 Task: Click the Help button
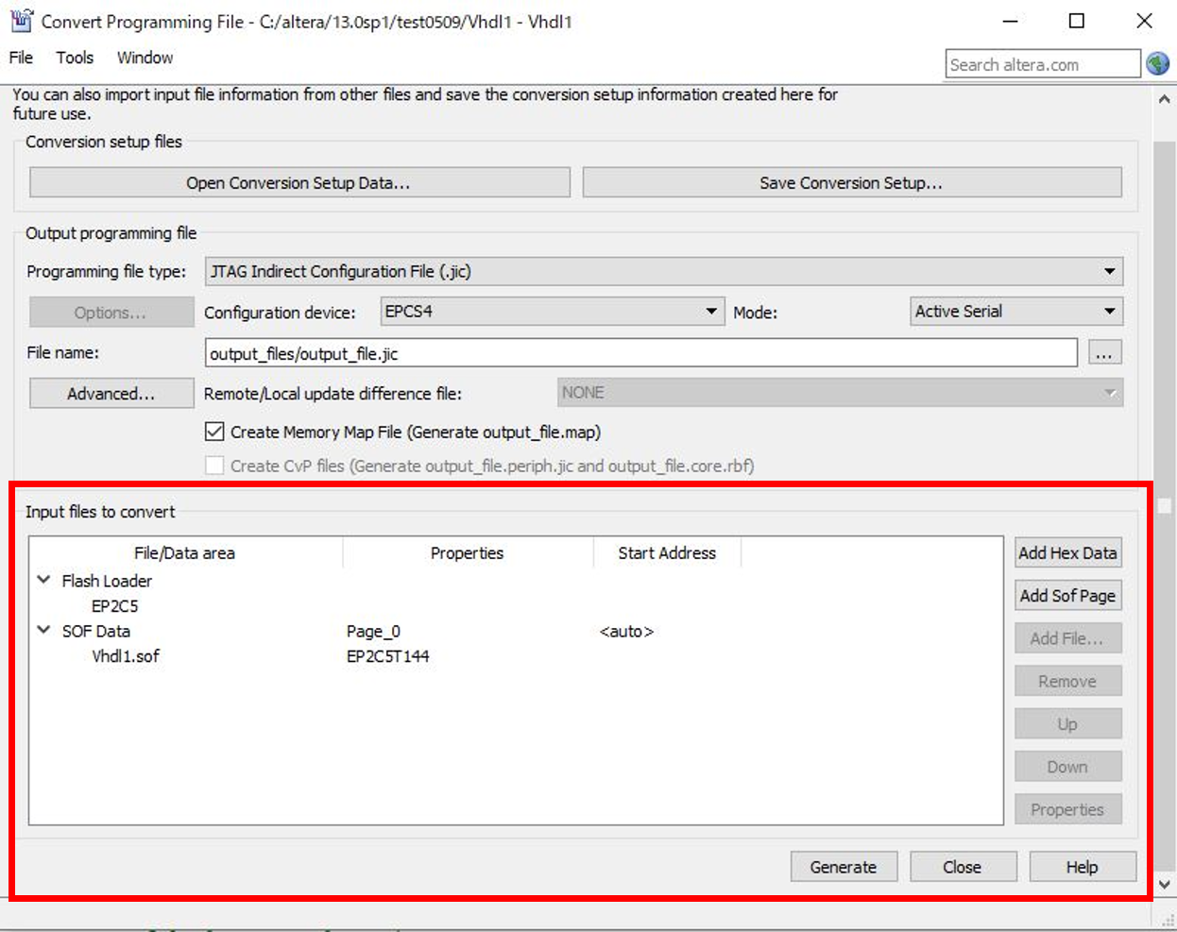pos(1083,867)
